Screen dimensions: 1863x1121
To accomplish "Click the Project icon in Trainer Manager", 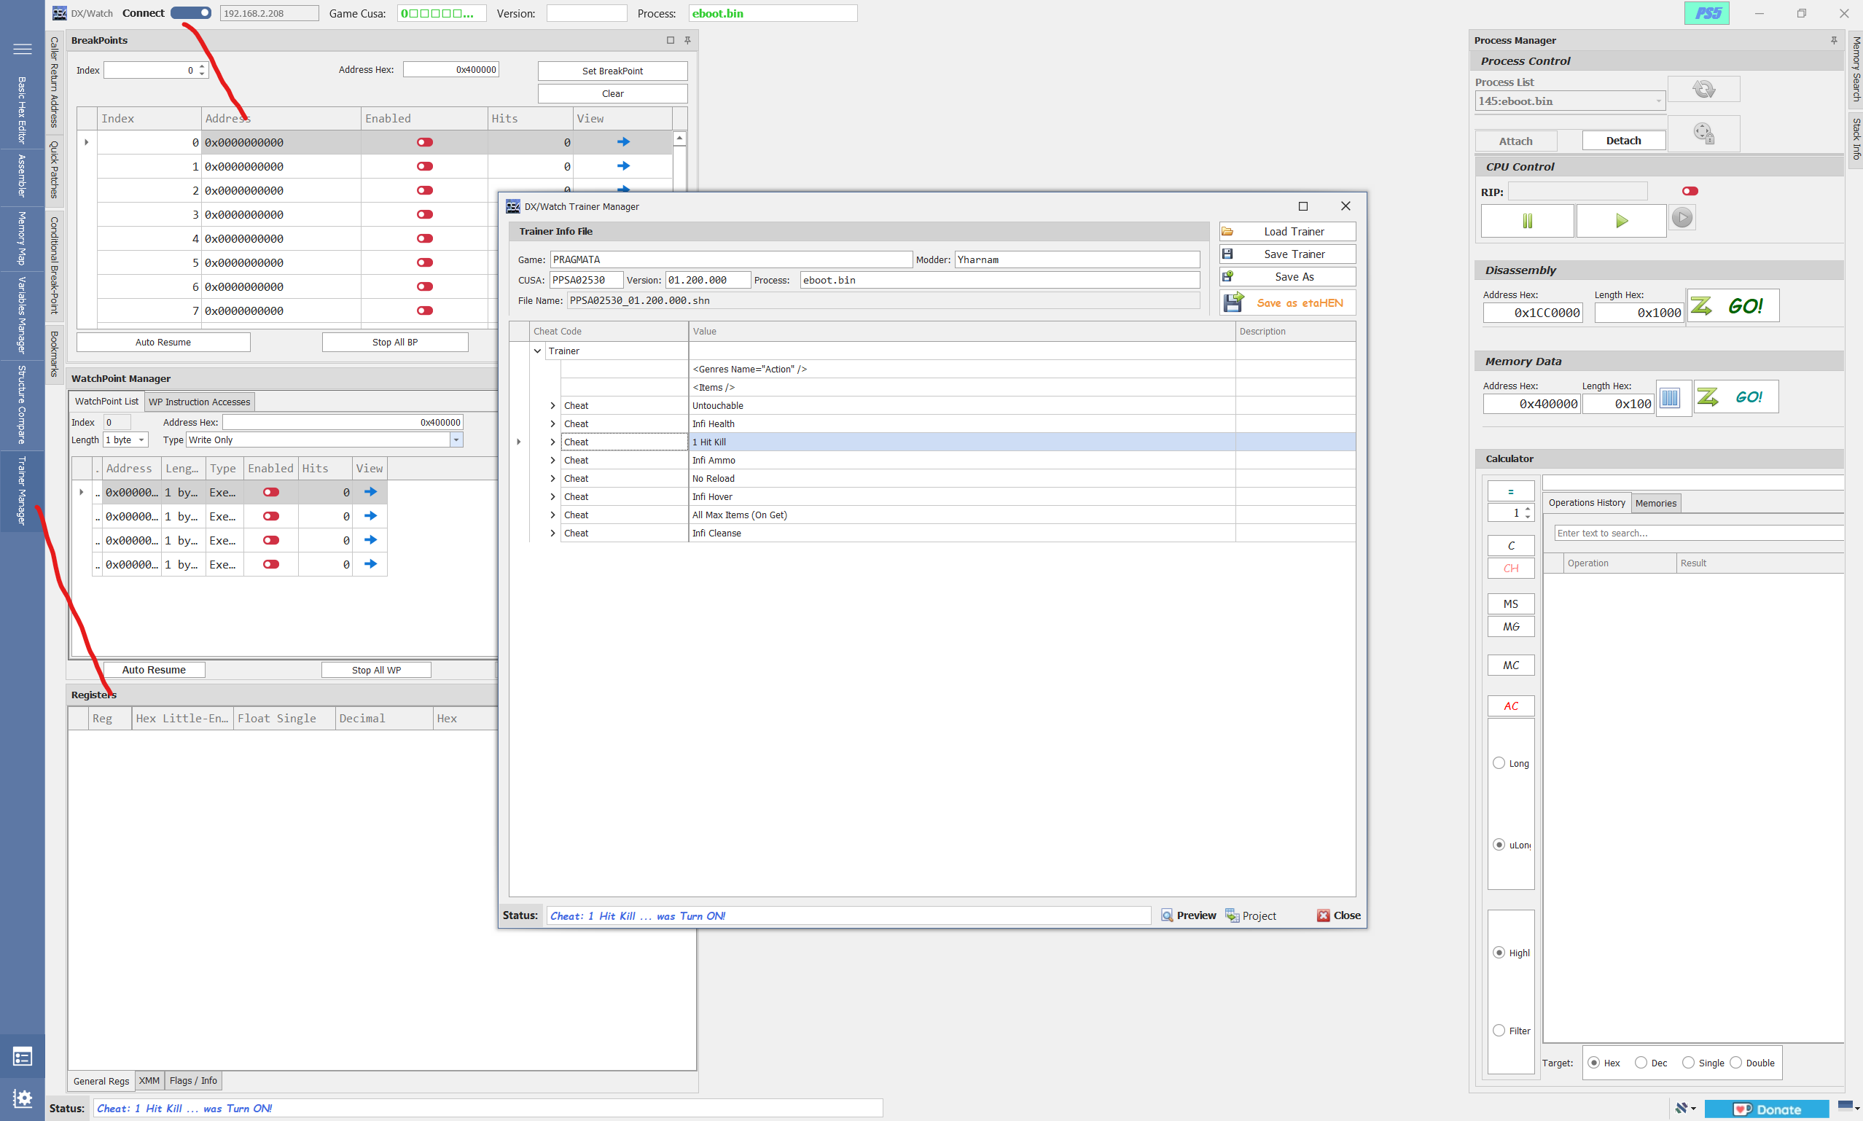I will coord(1233,915).
